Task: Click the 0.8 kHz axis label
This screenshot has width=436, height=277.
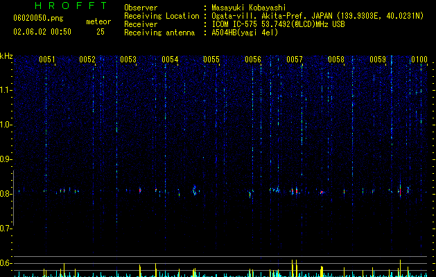Action: coord(6,194)
